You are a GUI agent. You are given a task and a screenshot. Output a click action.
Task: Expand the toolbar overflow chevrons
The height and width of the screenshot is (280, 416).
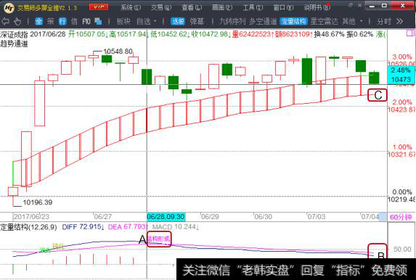(399, 21)
